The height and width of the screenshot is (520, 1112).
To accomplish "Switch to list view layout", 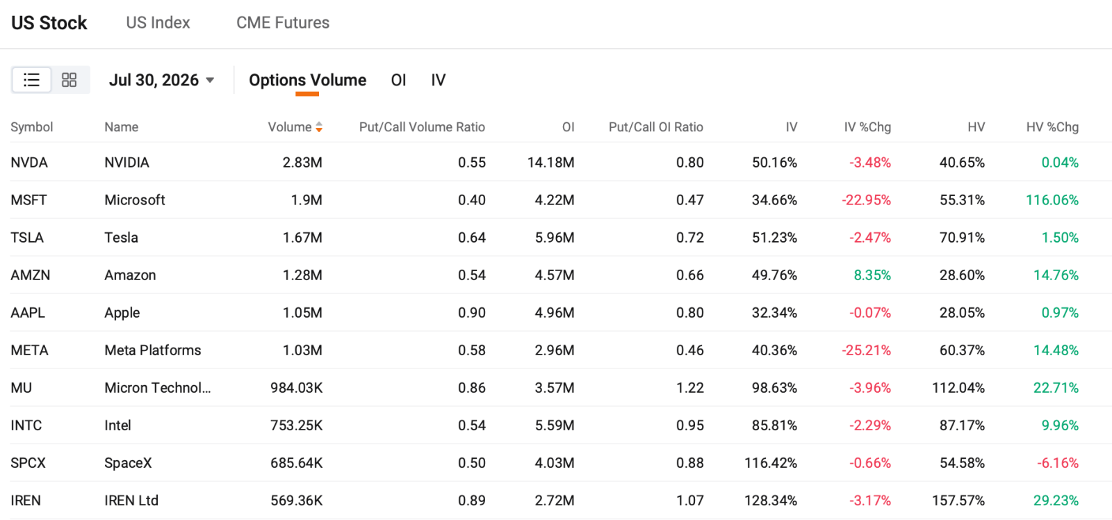I will coord(31,80).
